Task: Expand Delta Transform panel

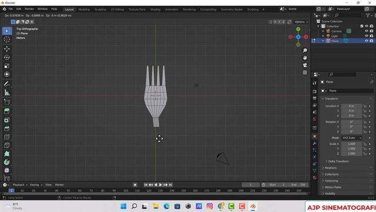Action: click(x=338, y=161)
